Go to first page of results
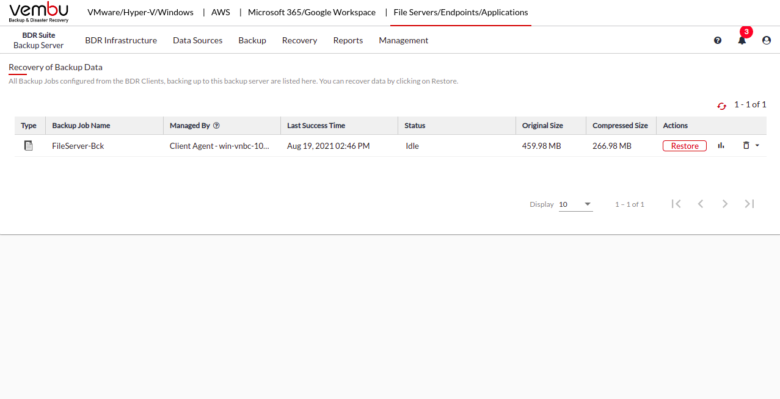The image size is (780, 399). pyautogui.click(x=676, y=204)
